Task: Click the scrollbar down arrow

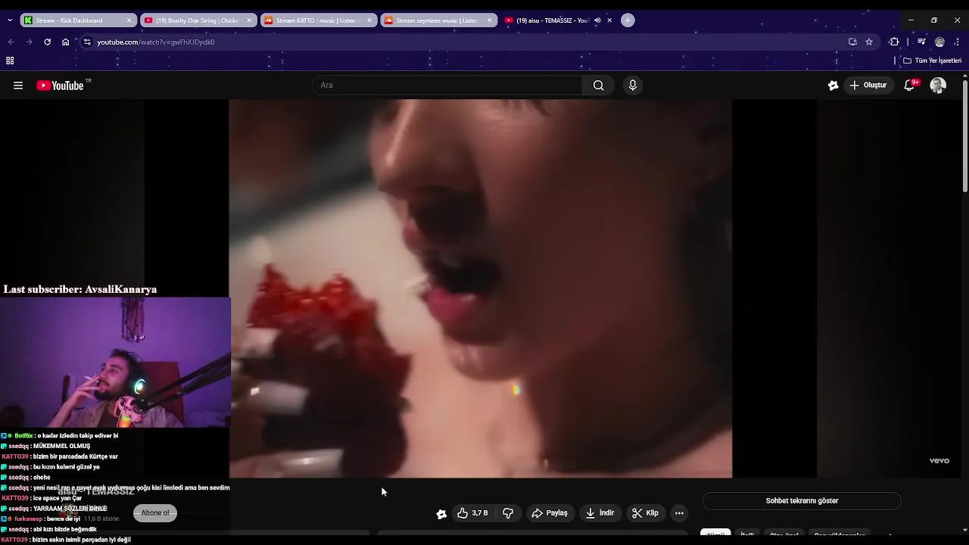Action: (964, 531)
